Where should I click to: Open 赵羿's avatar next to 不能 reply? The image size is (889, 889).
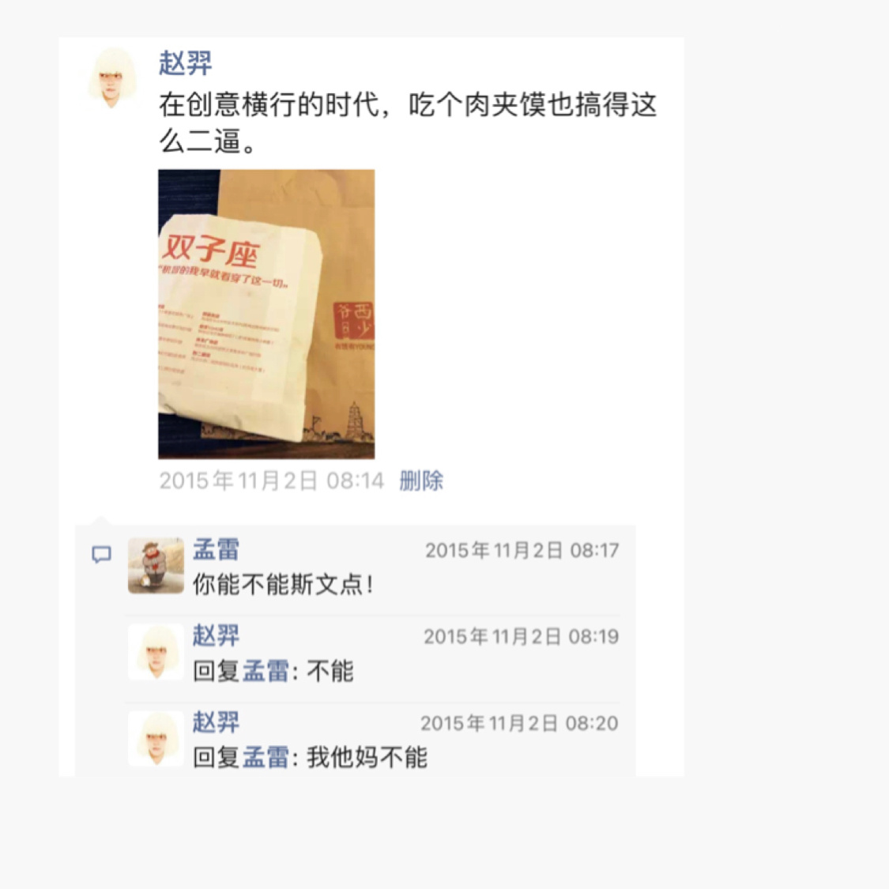coord(156,651)
